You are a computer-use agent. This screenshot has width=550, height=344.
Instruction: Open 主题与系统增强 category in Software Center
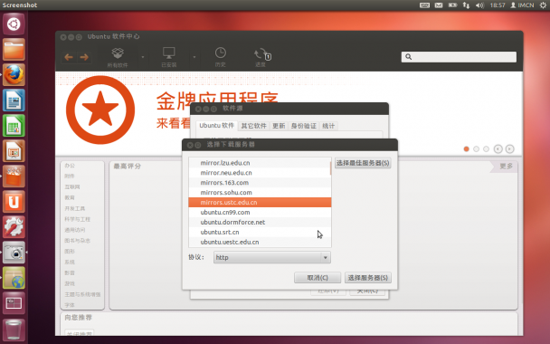click(x=82, y=294)
